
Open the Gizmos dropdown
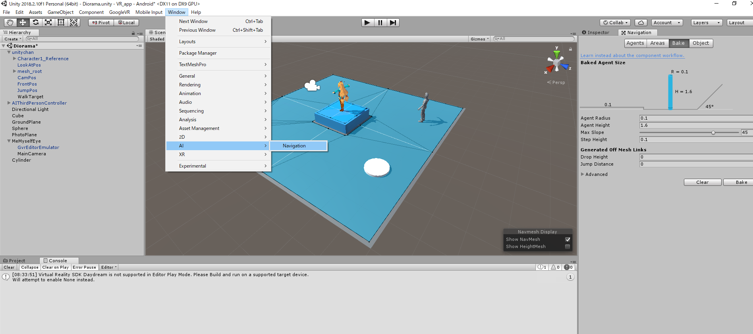(479, 39)
